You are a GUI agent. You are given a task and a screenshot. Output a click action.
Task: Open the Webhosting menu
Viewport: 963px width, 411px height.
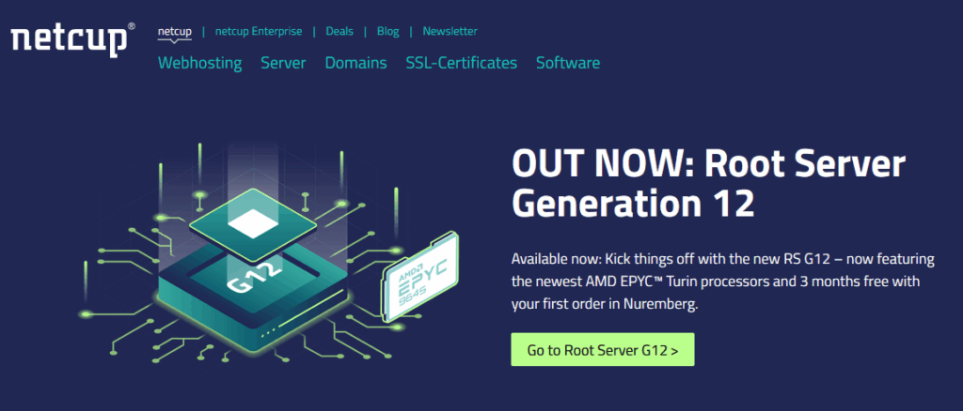[x=199, y=63]
